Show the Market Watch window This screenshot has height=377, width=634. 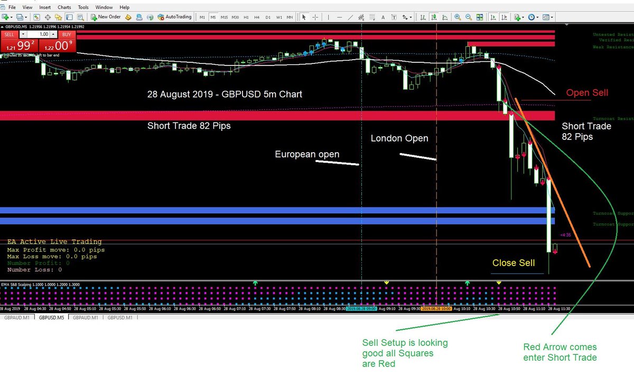coord(36,17)
